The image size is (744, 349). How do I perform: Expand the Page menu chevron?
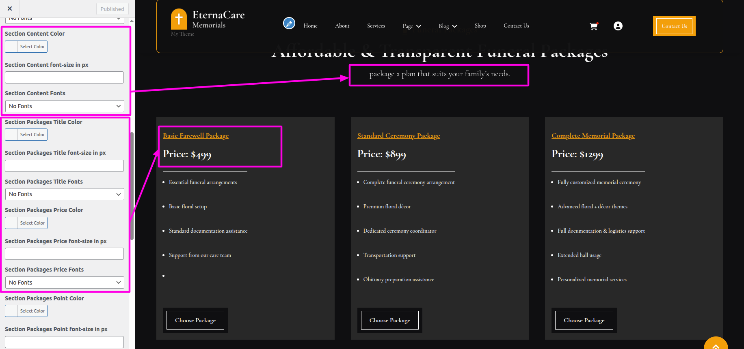(x=419, y=26)
